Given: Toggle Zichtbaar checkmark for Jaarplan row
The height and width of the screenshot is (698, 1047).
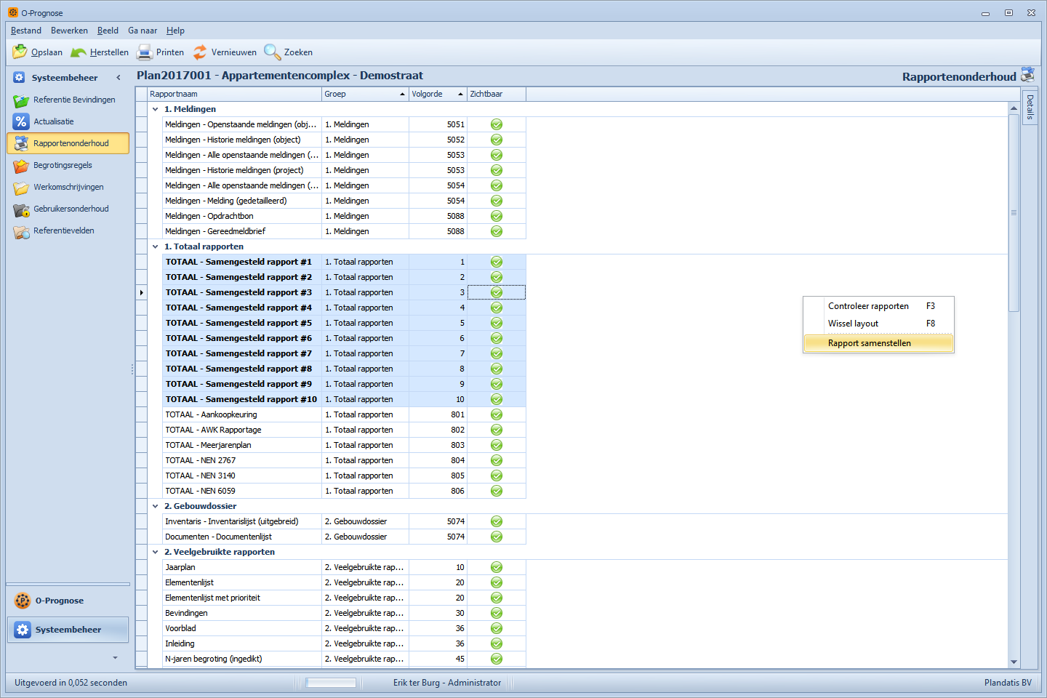Looking at the screenshot, I should [497, 567].
